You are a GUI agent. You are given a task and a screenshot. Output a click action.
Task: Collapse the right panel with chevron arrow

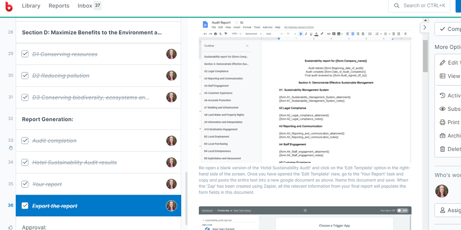(x=425, y=28)
